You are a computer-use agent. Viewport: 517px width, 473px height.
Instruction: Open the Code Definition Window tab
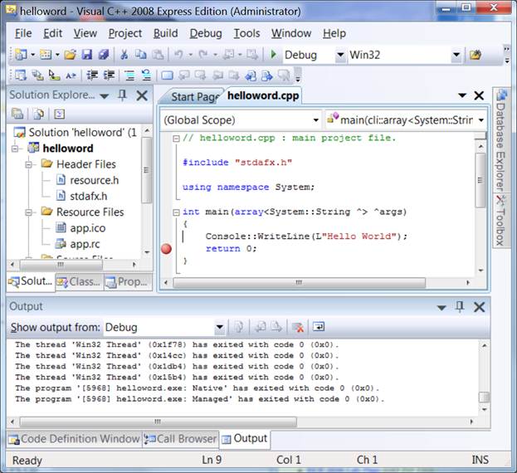(75, 439)
